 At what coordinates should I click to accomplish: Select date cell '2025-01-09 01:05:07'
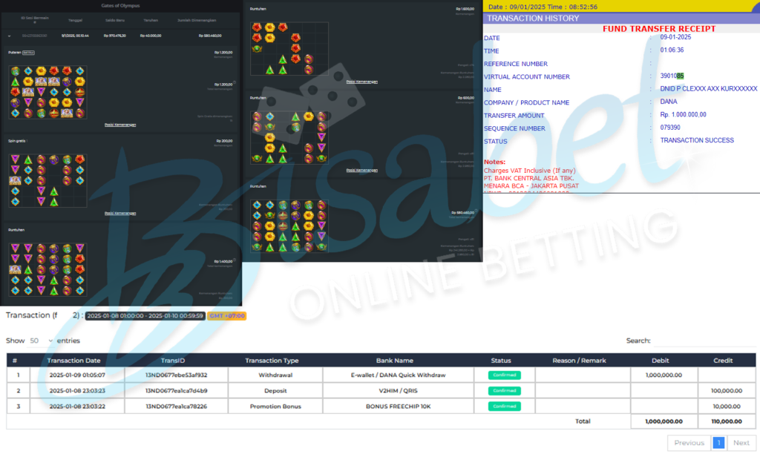pos(77,375)
